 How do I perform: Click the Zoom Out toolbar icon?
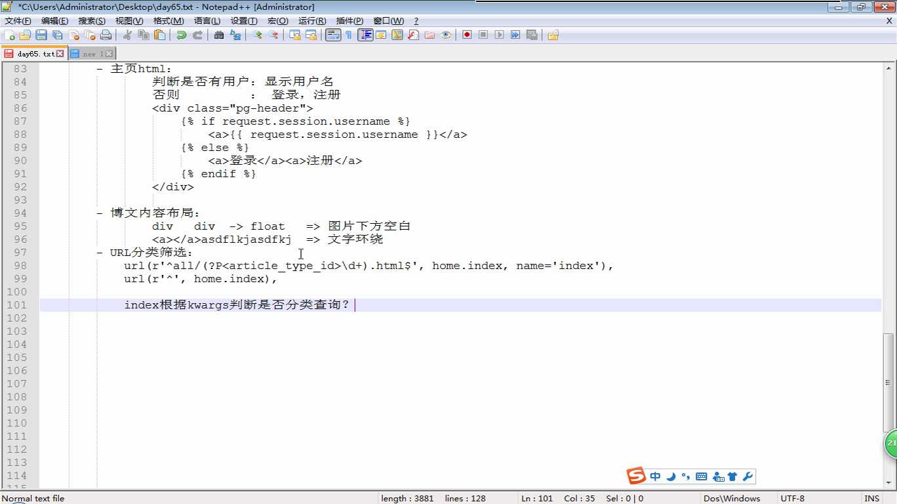tap(273, 35)
